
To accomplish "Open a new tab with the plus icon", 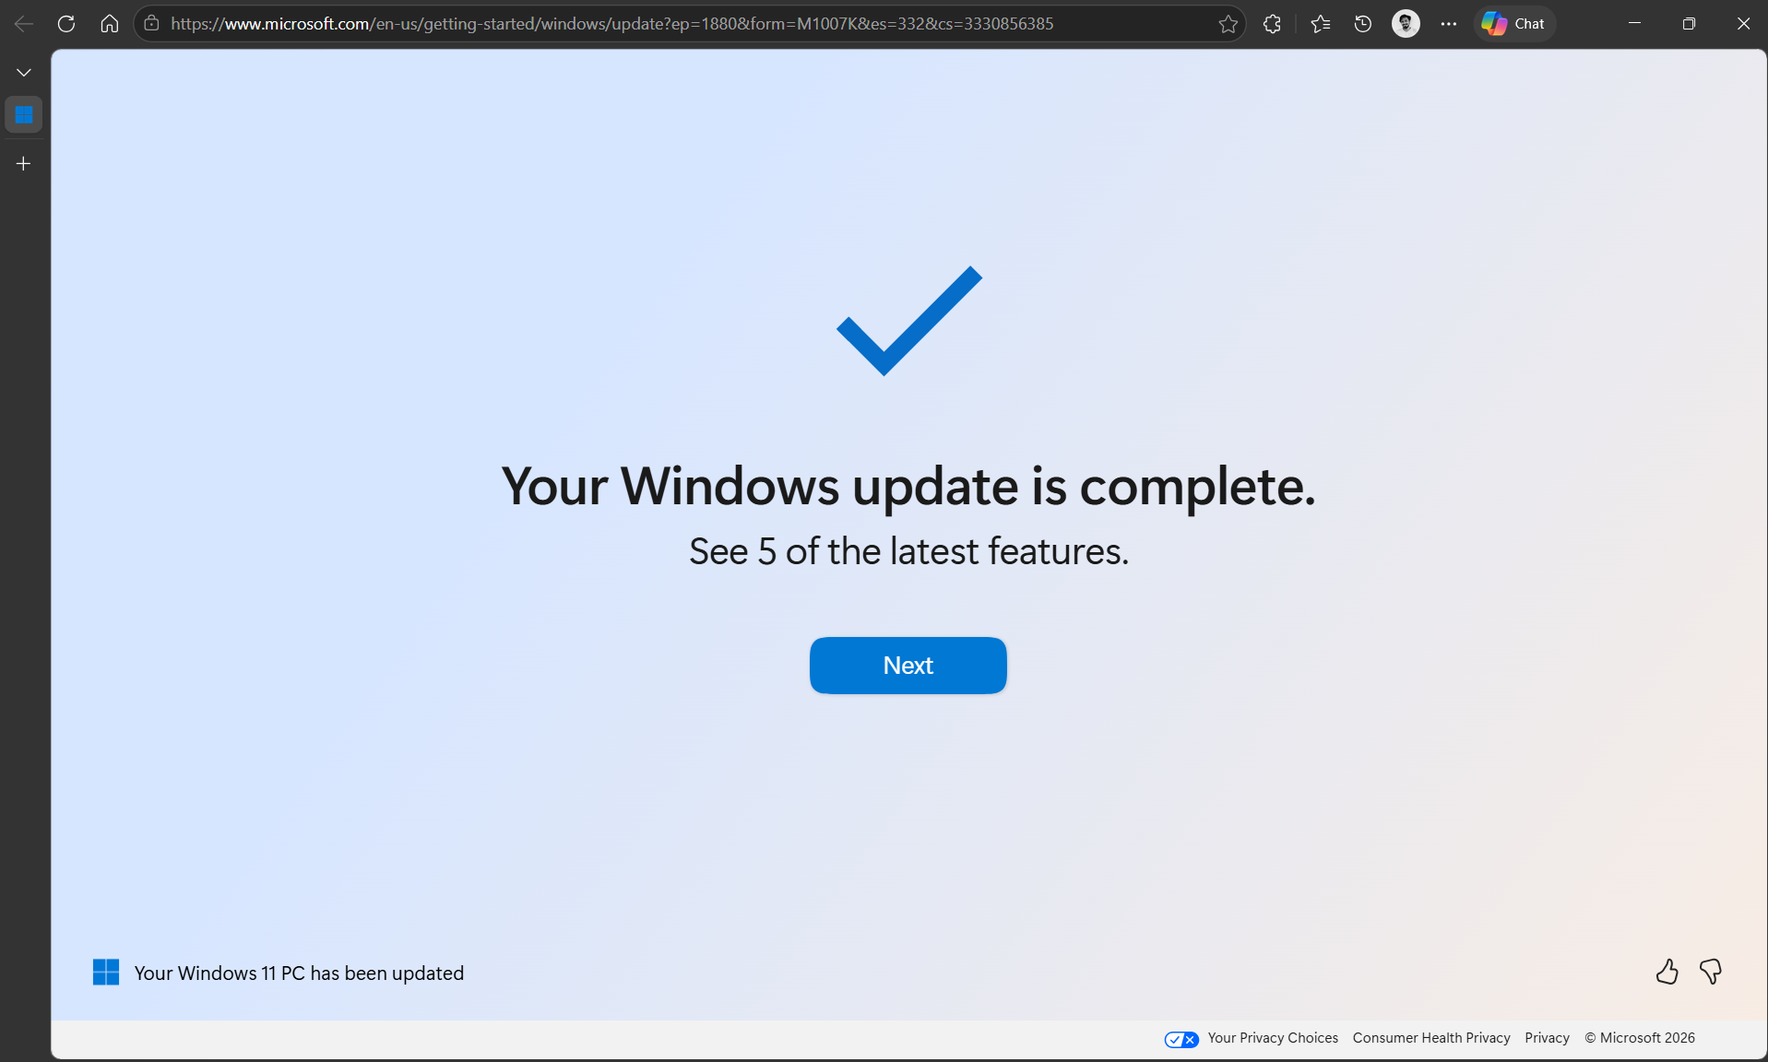I will tap(23, 163).
